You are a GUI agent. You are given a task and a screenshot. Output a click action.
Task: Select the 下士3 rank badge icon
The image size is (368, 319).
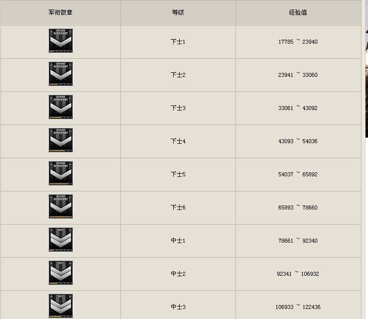click(x=61, y=107)
